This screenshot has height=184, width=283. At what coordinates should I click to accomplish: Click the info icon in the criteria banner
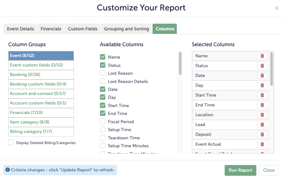click(8, 170)
